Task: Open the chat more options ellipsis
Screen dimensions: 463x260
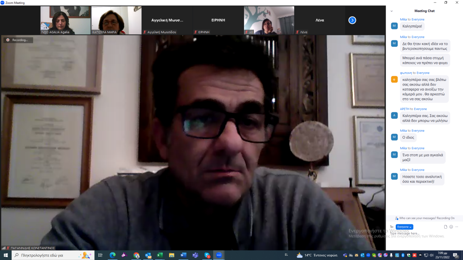Action: point(457,227)
